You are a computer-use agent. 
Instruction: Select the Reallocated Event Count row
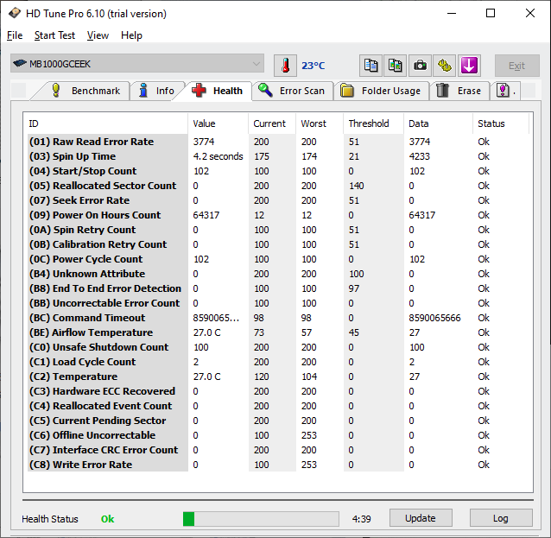click(x=278, y=406)
